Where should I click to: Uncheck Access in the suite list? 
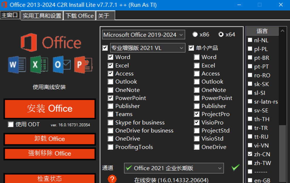(x=111, y=73)
